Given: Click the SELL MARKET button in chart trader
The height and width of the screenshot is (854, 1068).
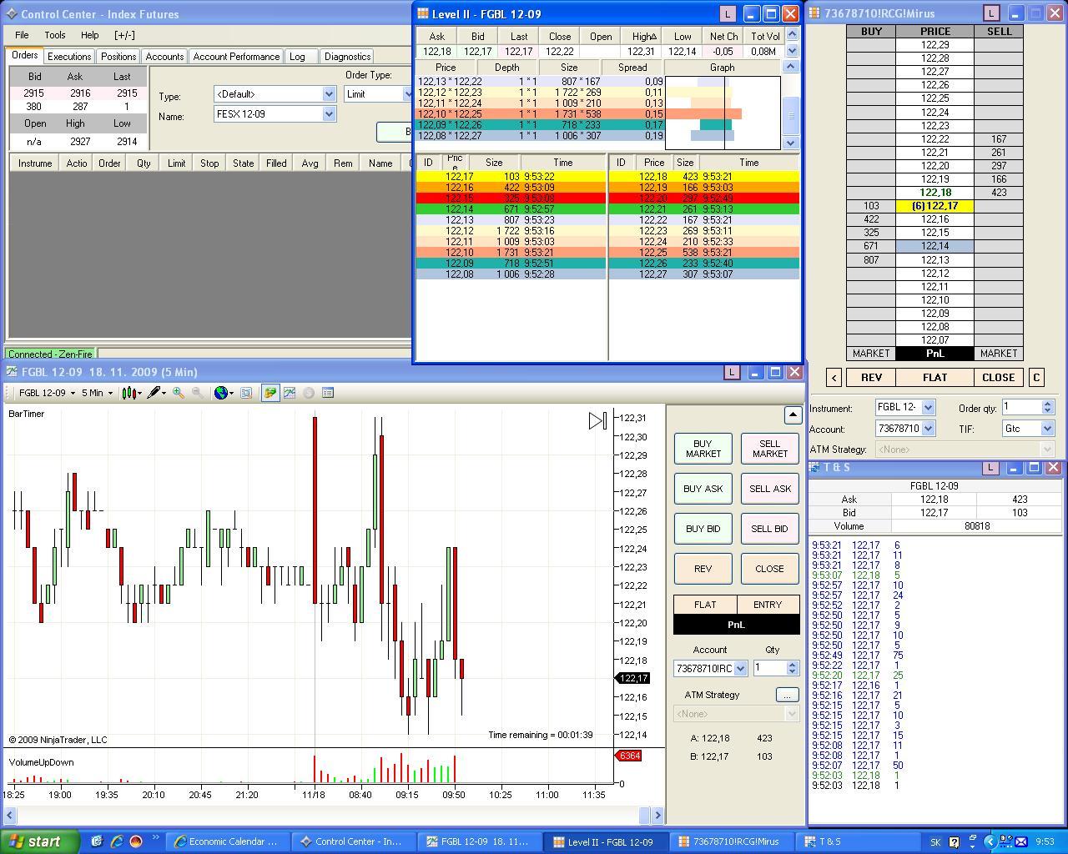Looking at the screenshot, I should (x=770, y=449).
